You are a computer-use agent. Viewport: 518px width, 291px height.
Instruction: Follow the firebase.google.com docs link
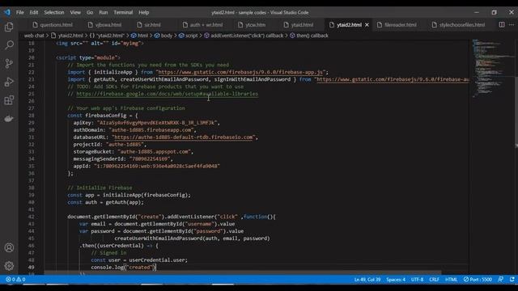pyautogui.click(x=168, y=94)
